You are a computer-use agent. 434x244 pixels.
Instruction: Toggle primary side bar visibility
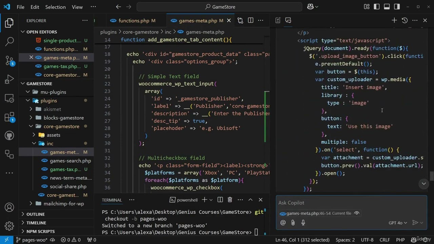click(x=377, y=7)
